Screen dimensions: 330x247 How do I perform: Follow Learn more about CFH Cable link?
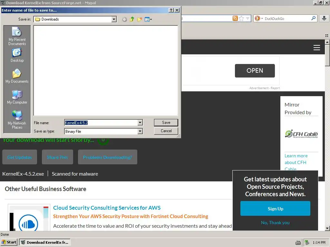296,162
